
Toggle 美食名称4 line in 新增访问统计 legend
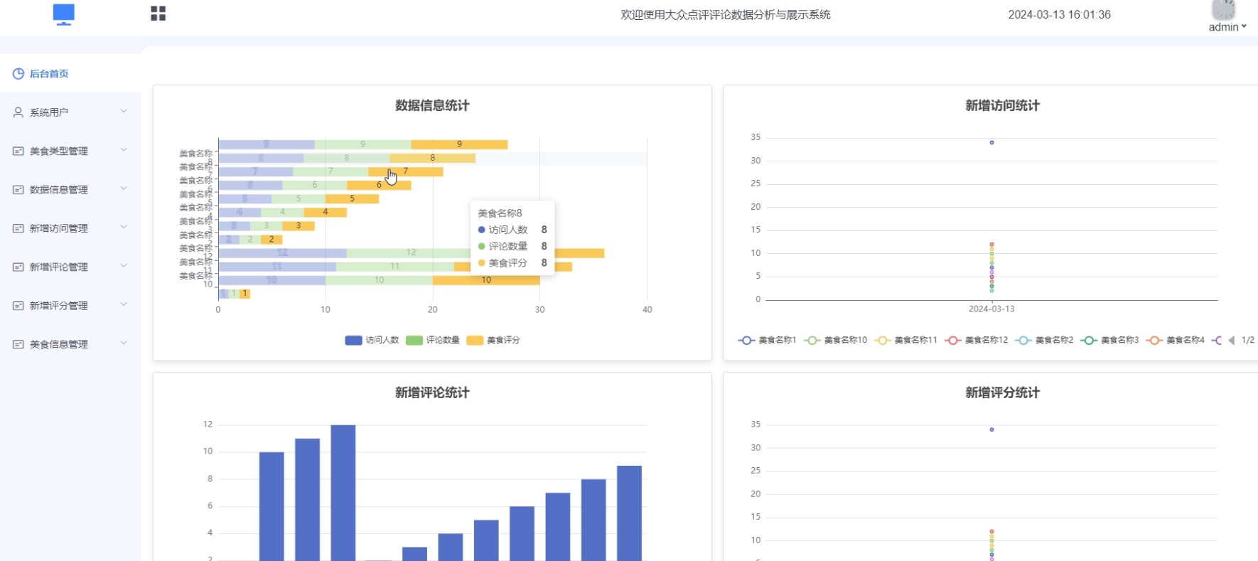[1176, 340]
